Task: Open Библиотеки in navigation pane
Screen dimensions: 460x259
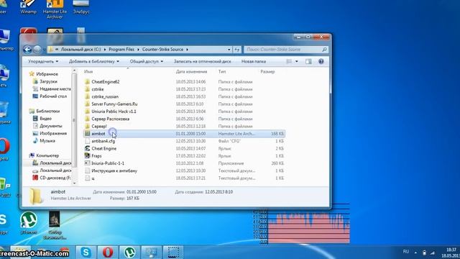Action: pyautogui.click(x=48, y=111)
